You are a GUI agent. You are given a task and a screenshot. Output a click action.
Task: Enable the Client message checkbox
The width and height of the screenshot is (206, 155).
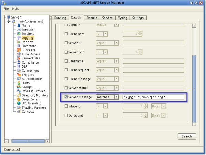click(66, 79)
